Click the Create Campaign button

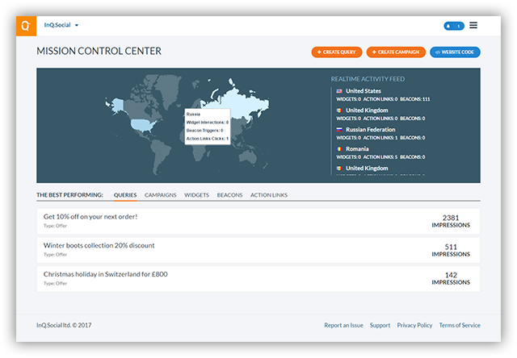coord(396,52)
